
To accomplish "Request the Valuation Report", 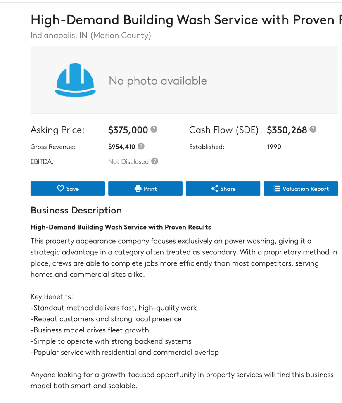I will click(301, 188).
